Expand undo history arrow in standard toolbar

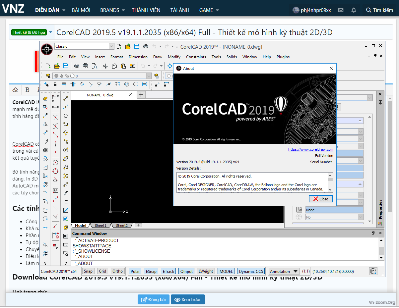tap(149, 66)
